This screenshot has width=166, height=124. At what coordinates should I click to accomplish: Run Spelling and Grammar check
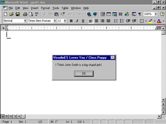[37, 14]
